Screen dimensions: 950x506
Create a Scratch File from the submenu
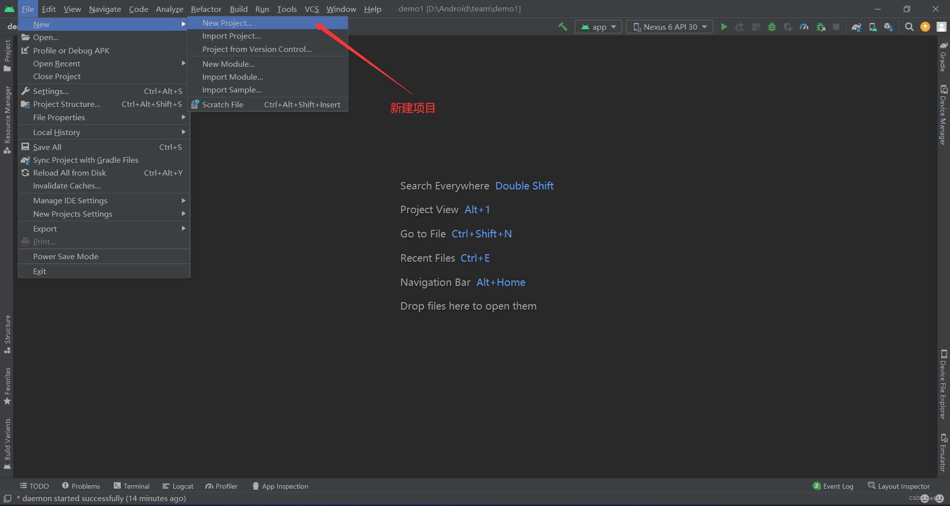tap(268, 104)
